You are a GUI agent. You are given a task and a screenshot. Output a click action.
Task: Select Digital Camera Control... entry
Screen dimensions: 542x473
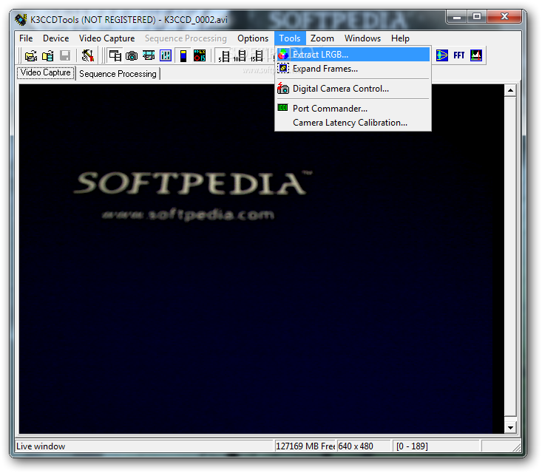coord(353,89)
